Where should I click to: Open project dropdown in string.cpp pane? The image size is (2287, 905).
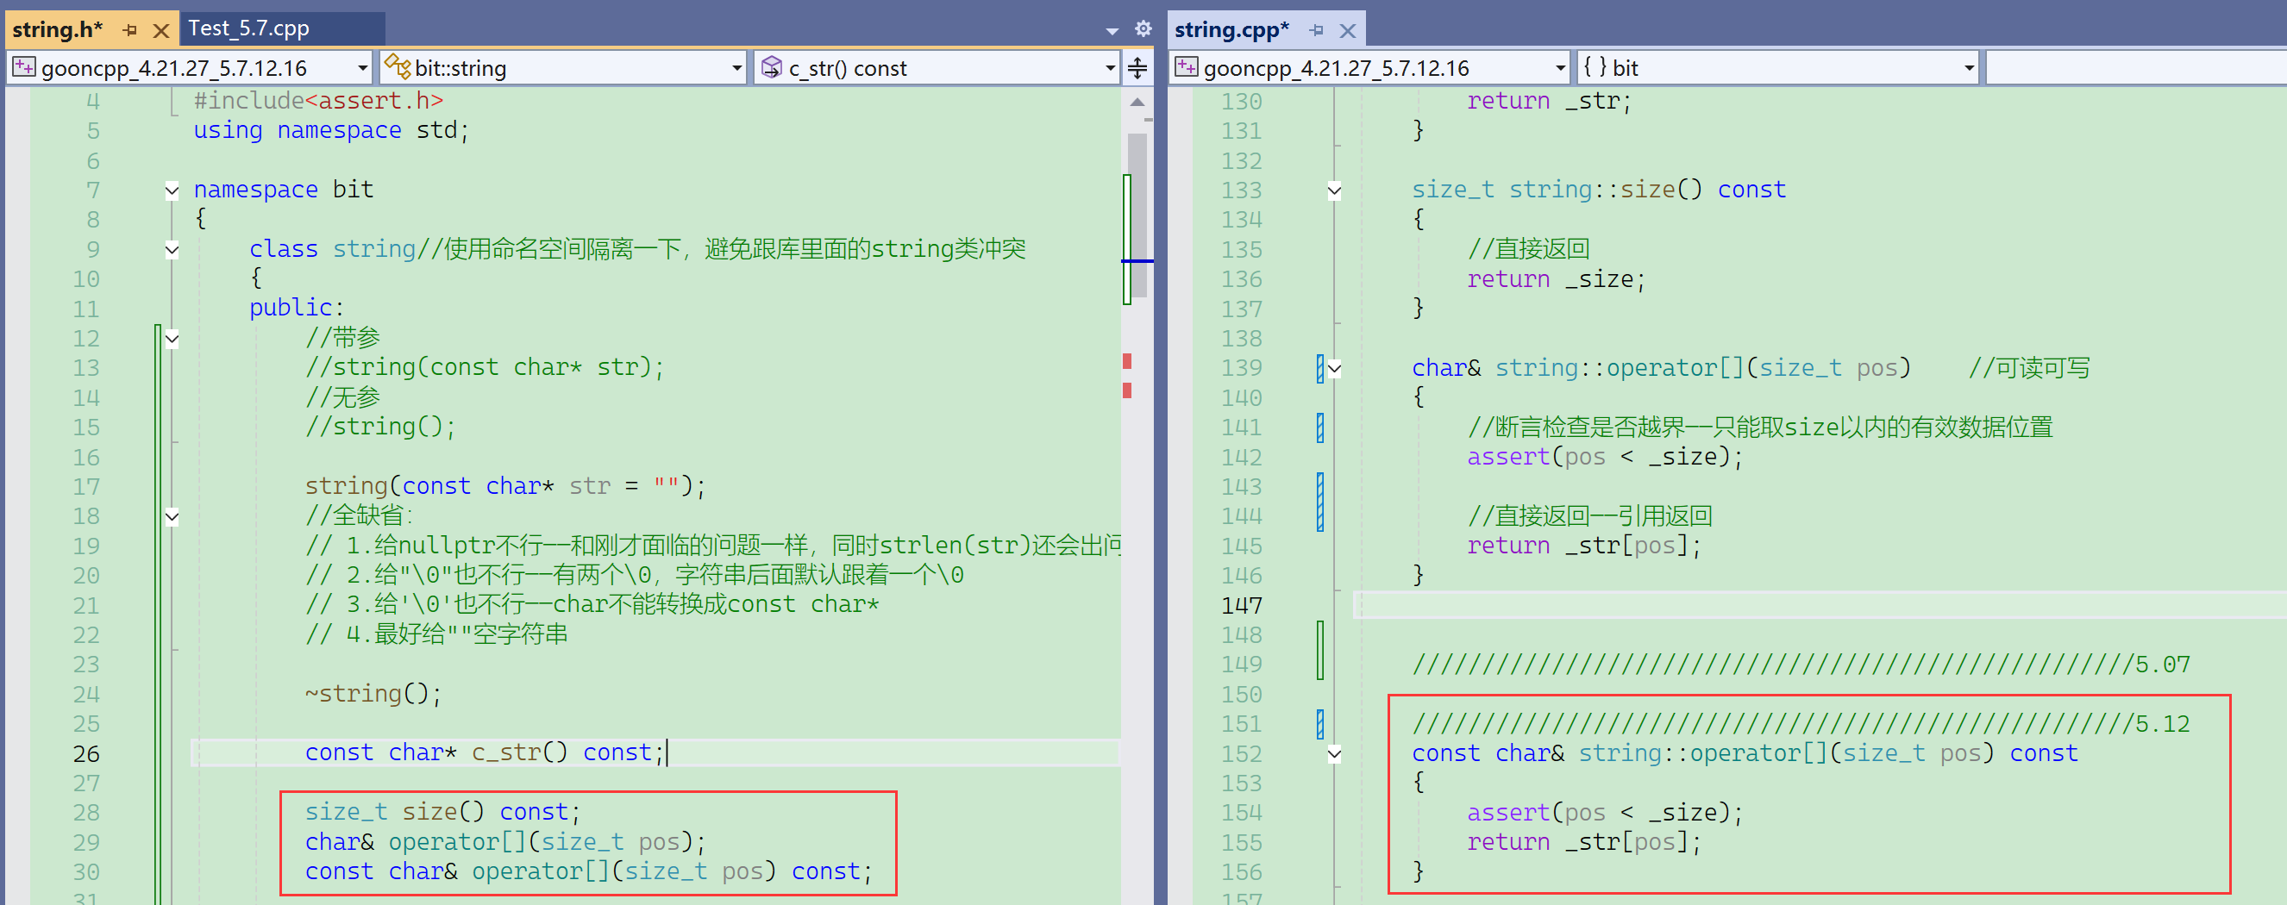point(1560,67)
